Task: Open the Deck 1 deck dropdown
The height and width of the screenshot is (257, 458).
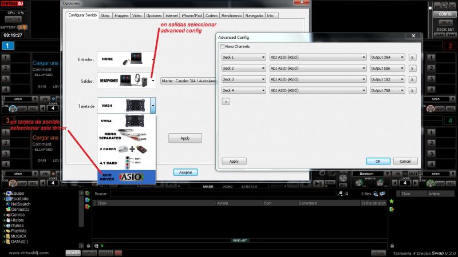Action: pos(244,58)
